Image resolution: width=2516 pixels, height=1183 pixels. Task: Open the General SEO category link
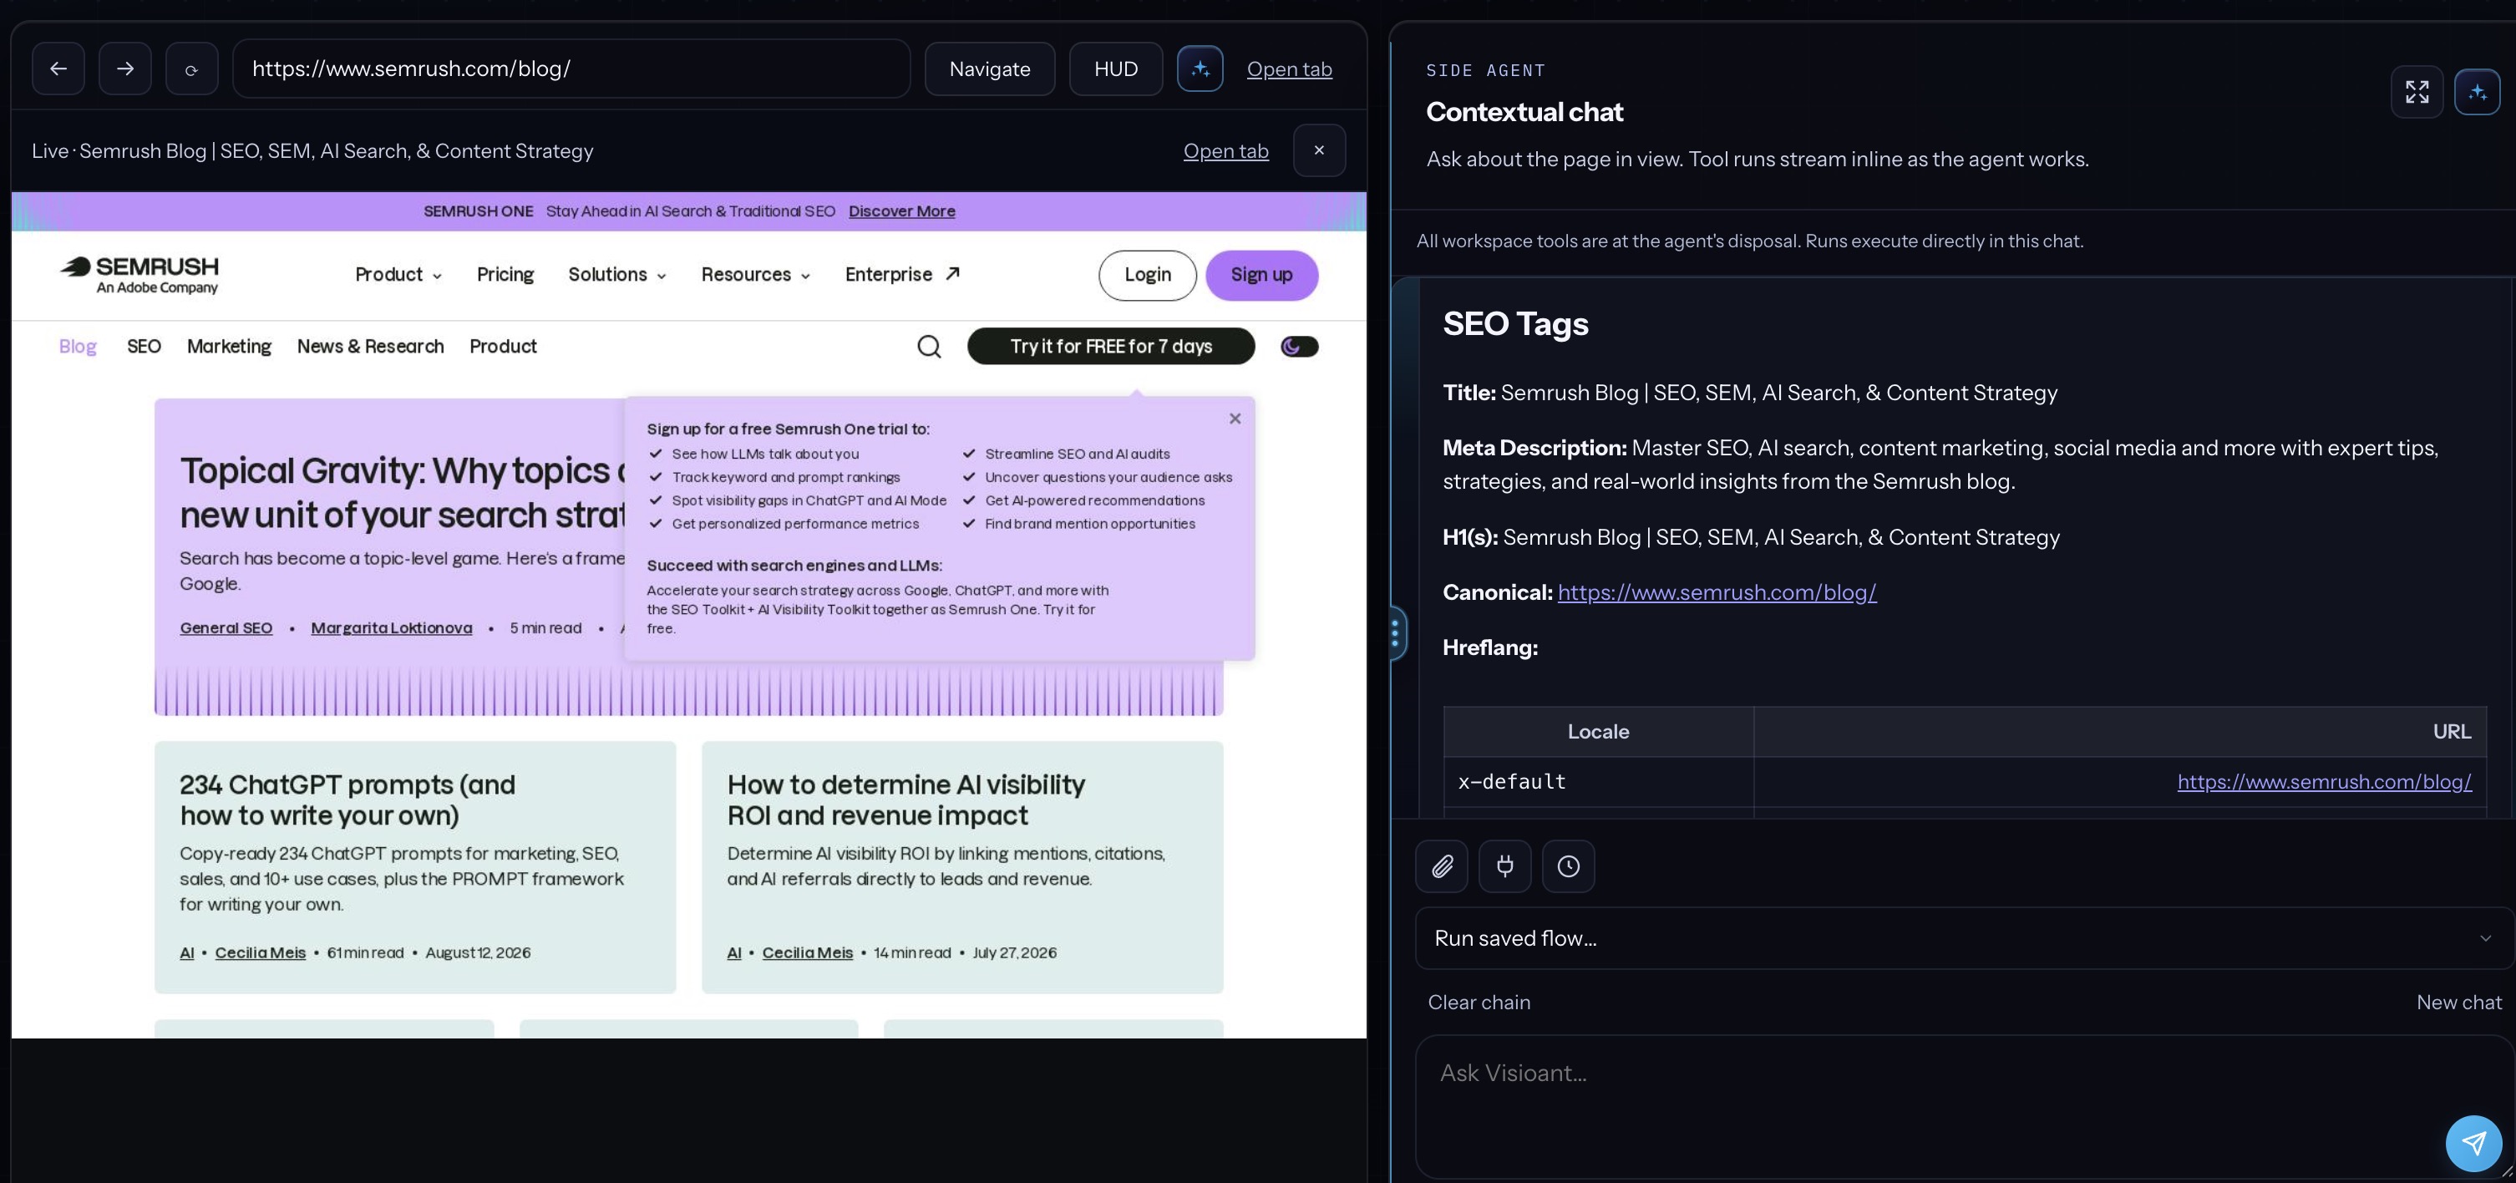point(226,627)
